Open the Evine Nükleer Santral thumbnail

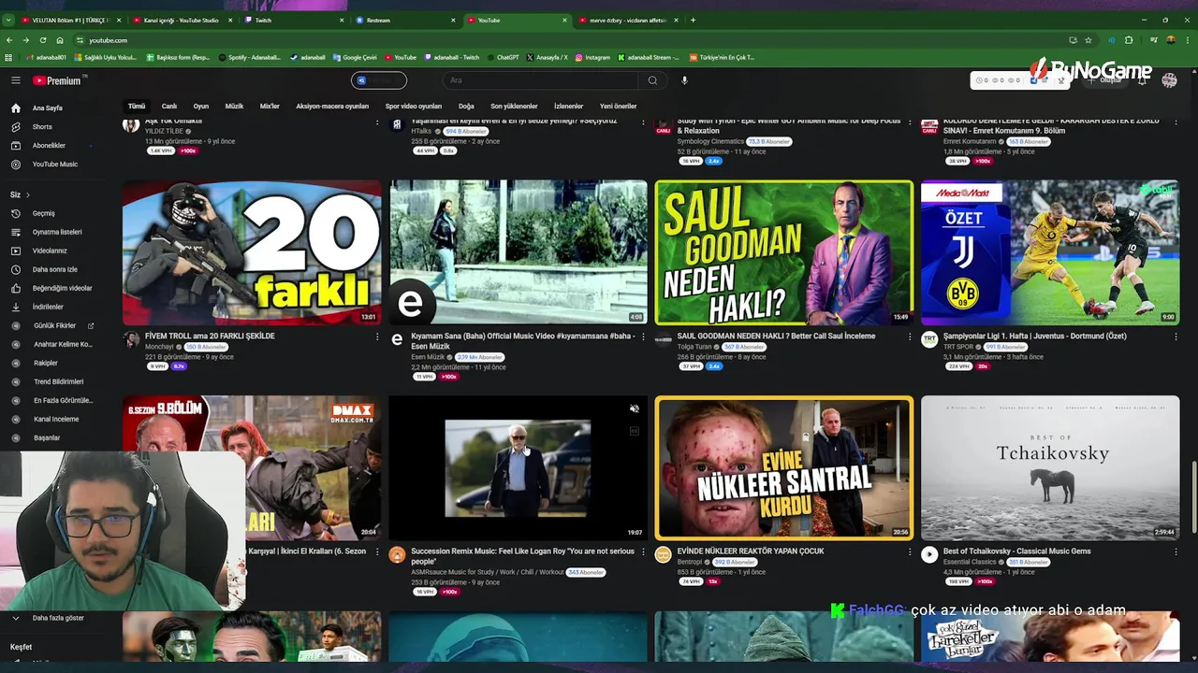pyautogui.click(x=784, y=467)
